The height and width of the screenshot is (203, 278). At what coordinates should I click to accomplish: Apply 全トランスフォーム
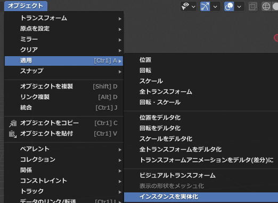[x=201, y=92]
